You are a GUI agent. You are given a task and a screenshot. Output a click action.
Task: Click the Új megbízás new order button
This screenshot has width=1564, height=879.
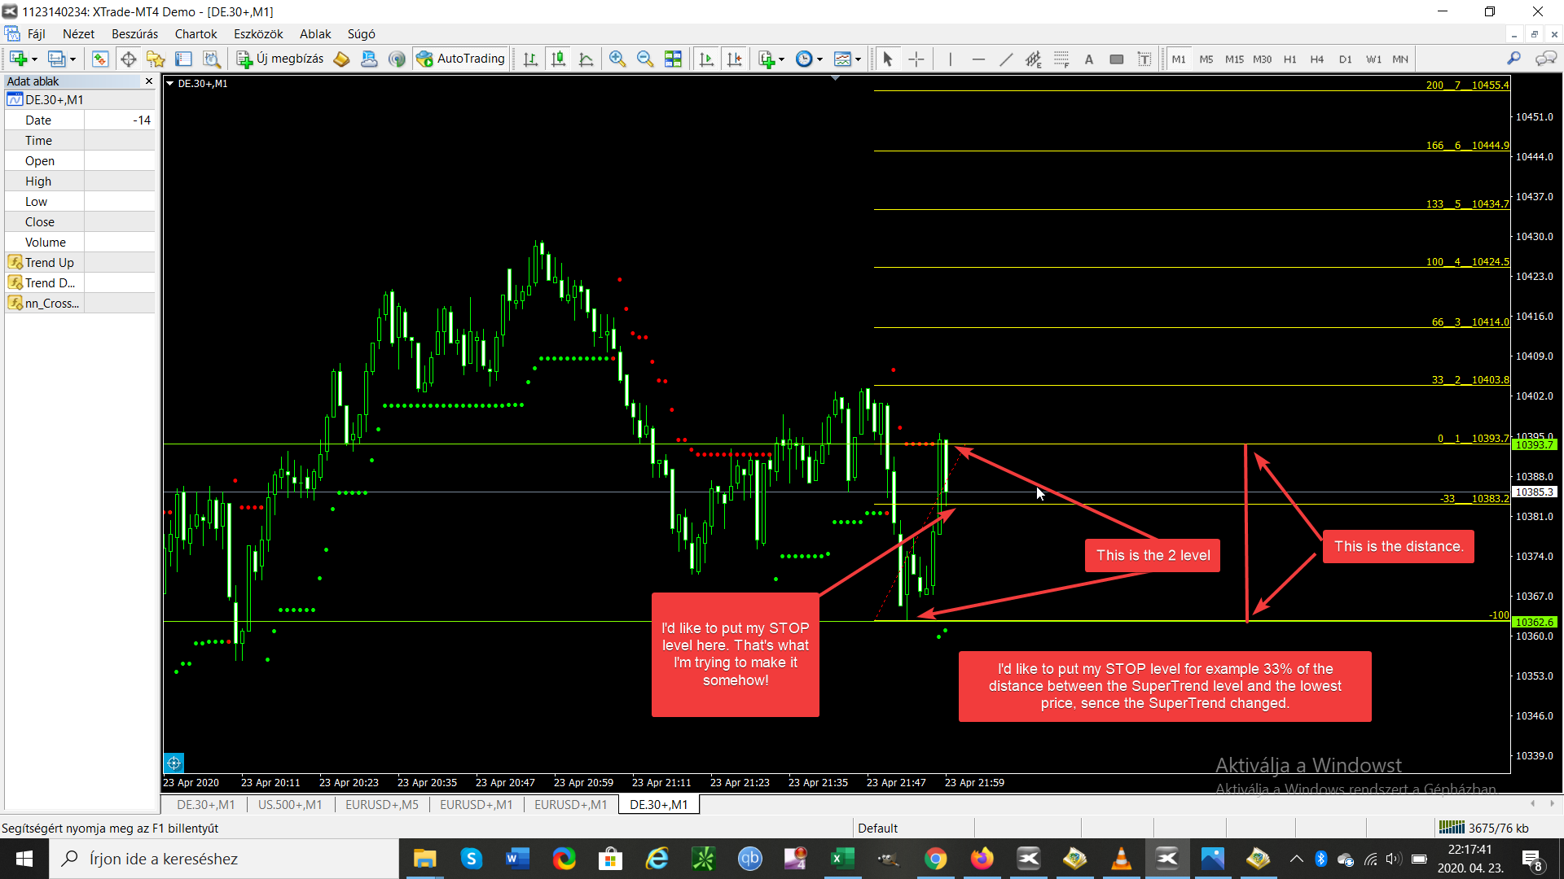tap(280, 59)
